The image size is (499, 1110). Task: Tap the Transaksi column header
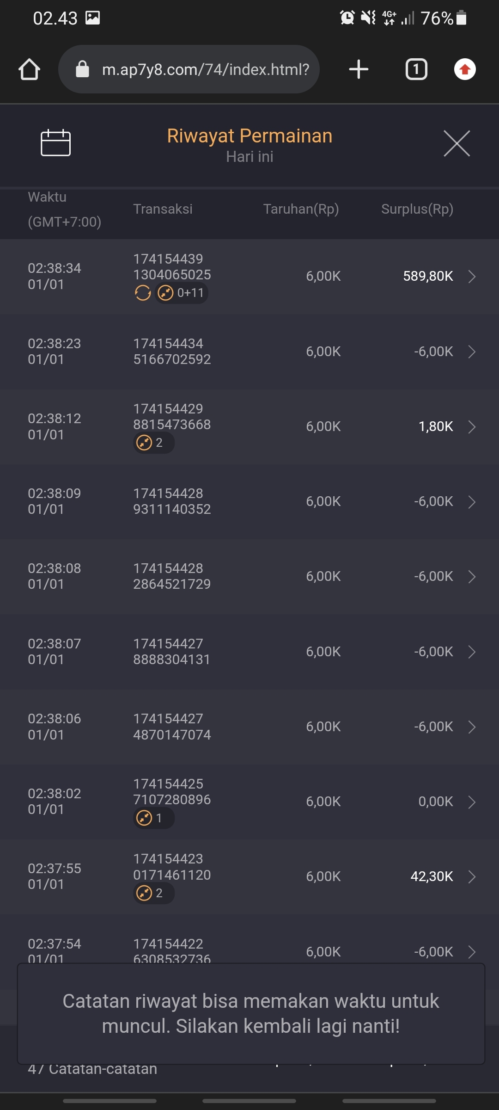pos(163,209)
